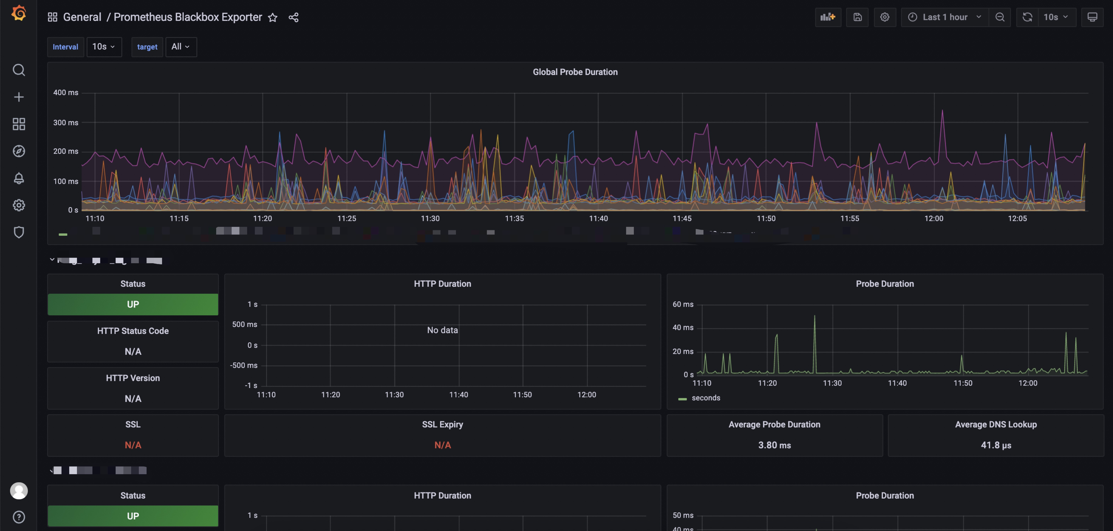Save the dashboard with the save icon

(x=857, y=17)
